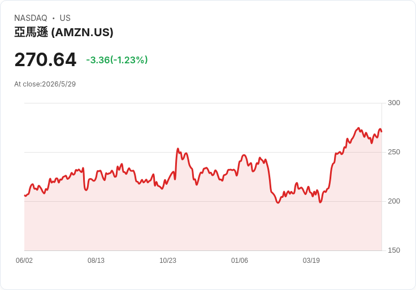Click the 300 y-axis price label
Image resolution: width=416 pixels, height=290 pixels.
394,103
